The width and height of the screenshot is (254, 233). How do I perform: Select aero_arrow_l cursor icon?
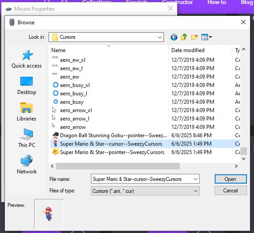click(x=54, y=118)
